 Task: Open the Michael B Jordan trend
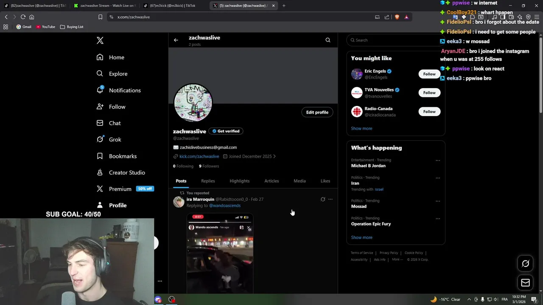coord(368,166)
